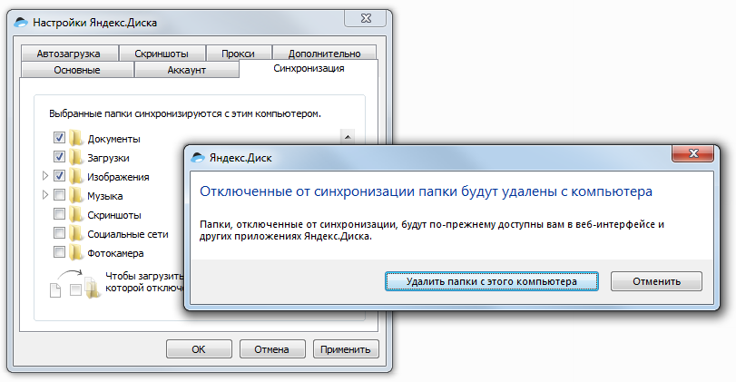Switch to the Аккаунт tab

(187, 70)
